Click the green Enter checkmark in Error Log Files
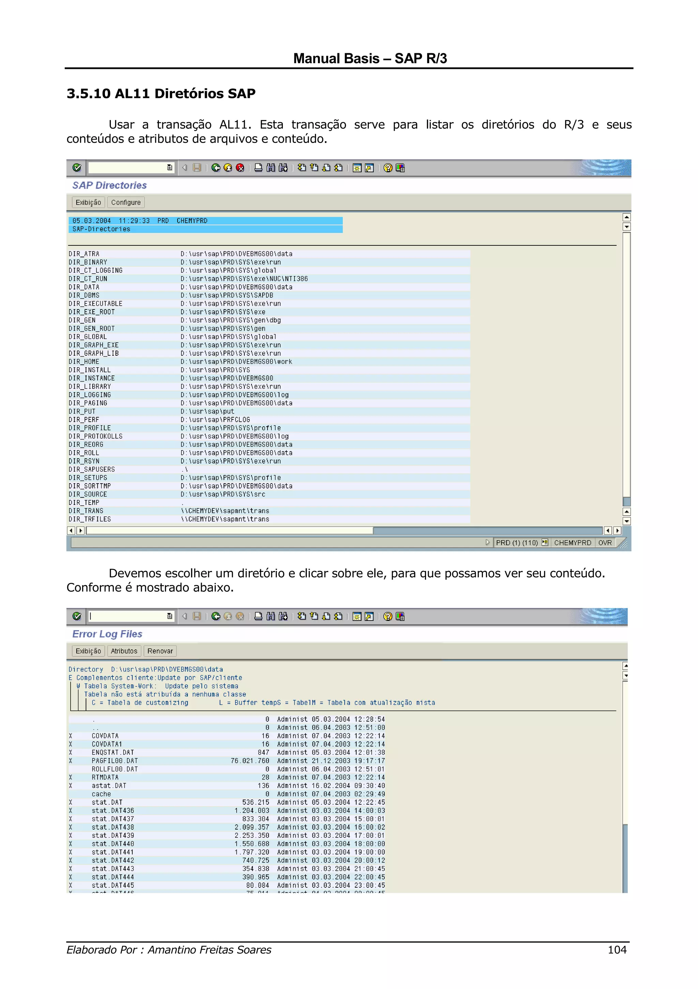 (77, 616)
